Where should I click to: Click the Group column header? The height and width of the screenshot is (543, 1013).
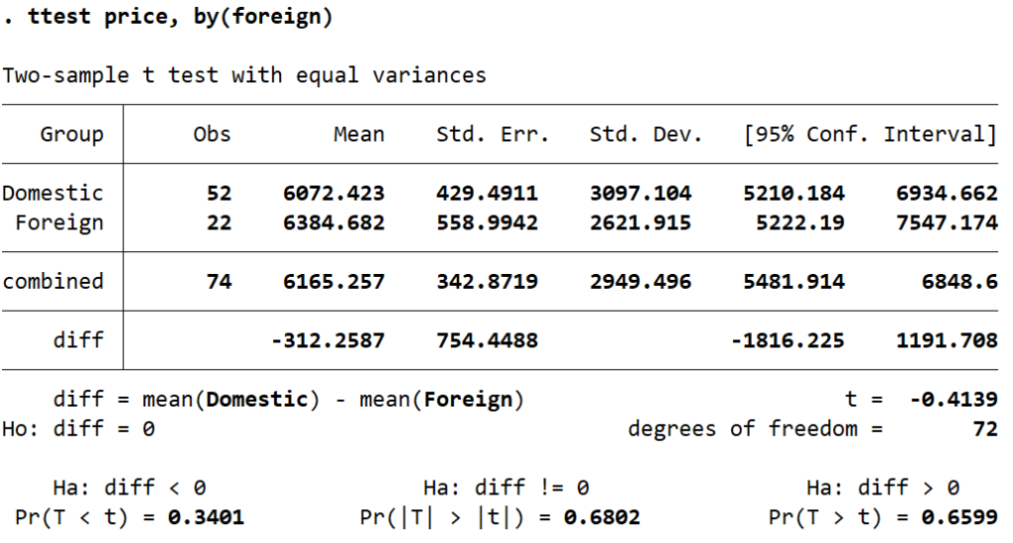point(71,135)
